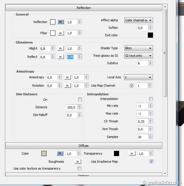
Task: Collapse the Reflection rollout header
Action: [84, 8]
